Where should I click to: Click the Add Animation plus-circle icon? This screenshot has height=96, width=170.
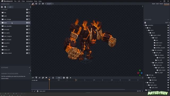(2, 7)
